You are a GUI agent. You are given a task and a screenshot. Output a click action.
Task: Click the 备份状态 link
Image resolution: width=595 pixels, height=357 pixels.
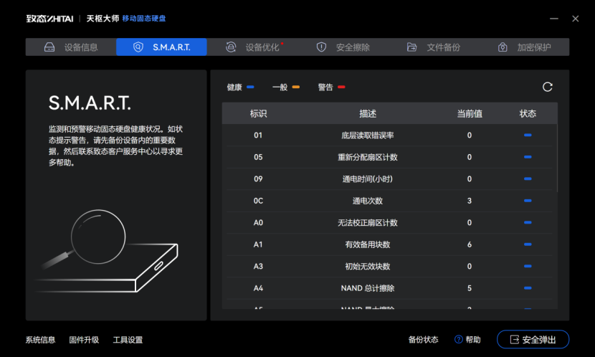click(423, 340)
